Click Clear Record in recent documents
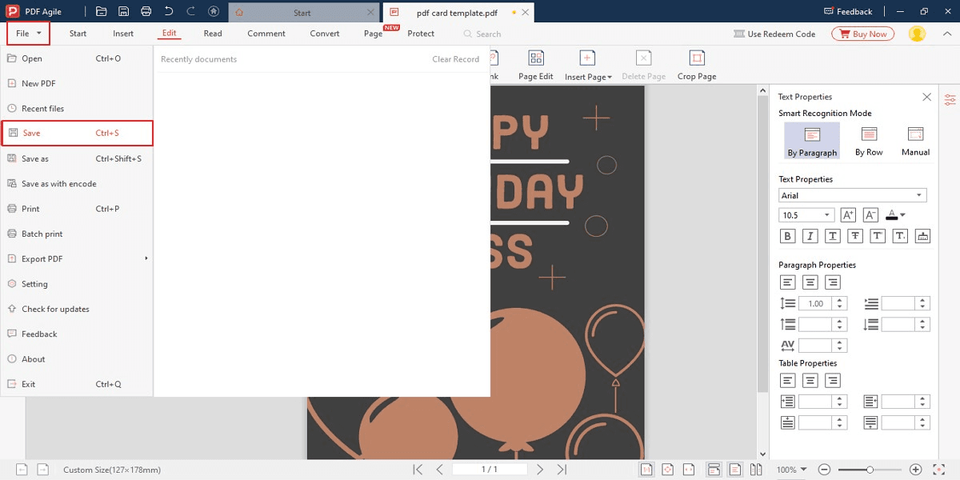The height and width of the screenshot is (480, 960). [456, 59]
